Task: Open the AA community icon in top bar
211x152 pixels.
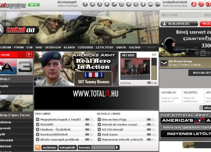Action: pos(158,4)
